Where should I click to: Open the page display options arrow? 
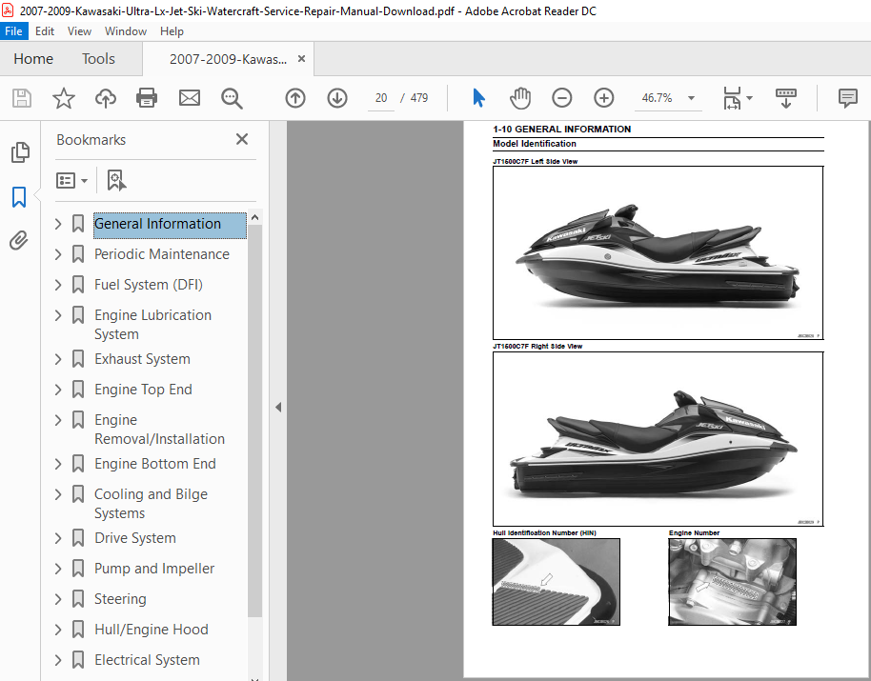(749, 98)
